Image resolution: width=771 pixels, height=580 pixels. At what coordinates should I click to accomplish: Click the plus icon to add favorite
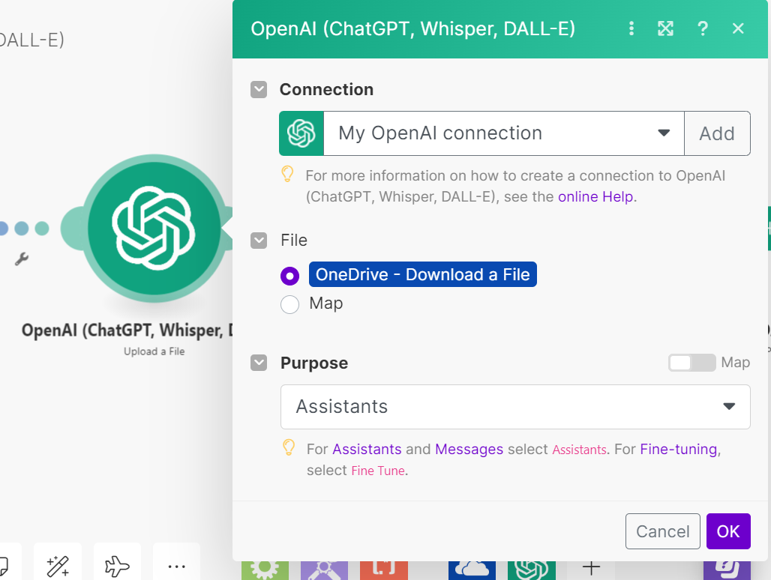click(x=591, y=568)
